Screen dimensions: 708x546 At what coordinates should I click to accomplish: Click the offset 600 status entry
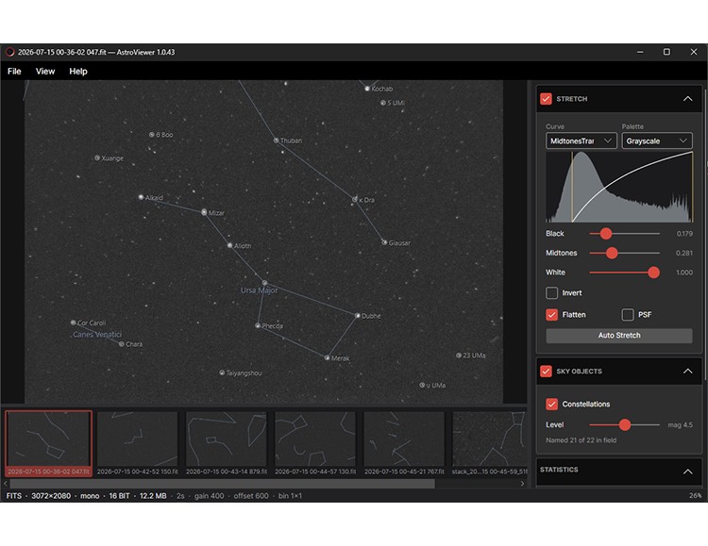251,495
